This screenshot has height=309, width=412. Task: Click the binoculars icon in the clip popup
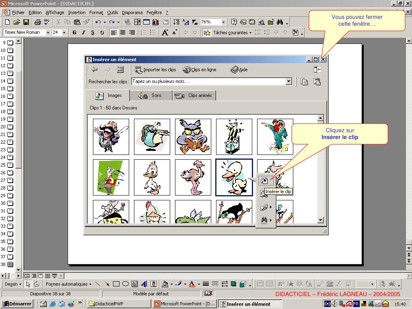(x=264, y=220)
